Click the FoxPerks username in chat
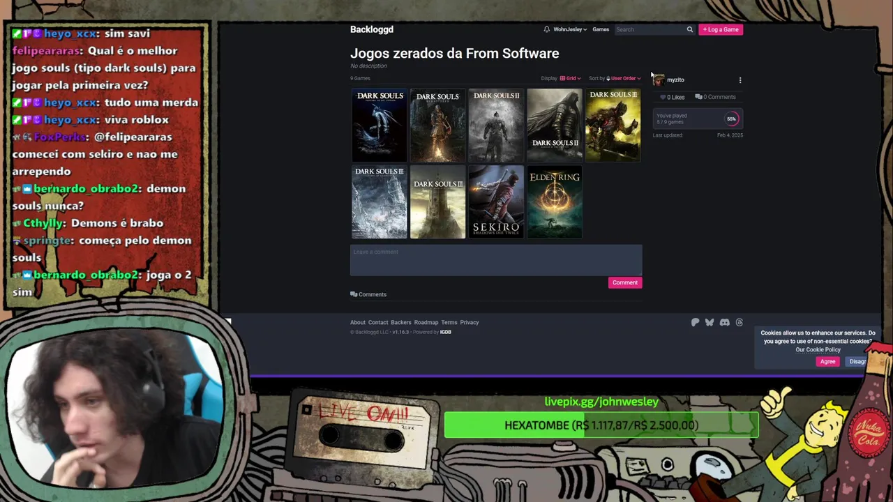Screen dimensions: 893x502 pyautogui.click(x=60, y=137)
